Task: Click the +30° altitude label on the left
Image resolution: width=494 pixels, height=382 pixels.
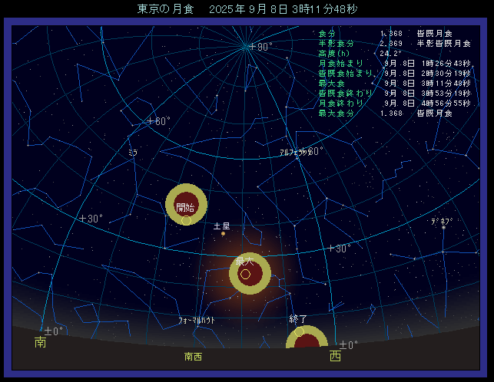Action: click(x=91, y=219)
